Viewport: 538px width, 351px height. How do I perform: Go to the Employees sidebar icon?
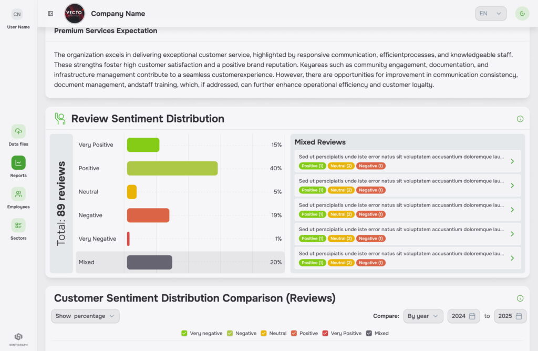[x=18, y=194]
